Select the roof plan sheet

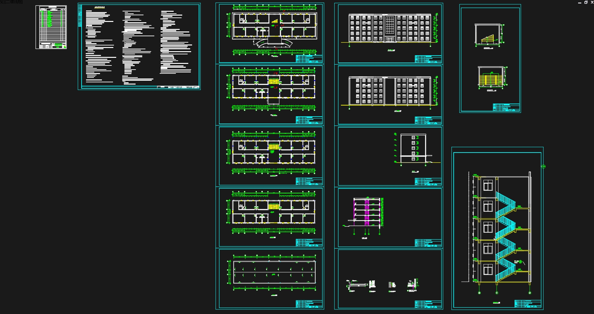click(x=270, y=279)
